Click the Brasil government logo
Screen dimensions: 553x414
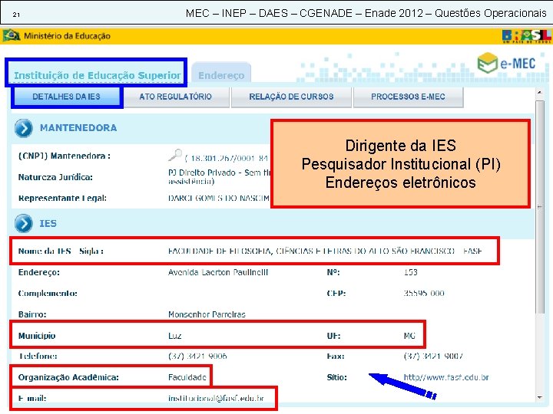point(526,36)
